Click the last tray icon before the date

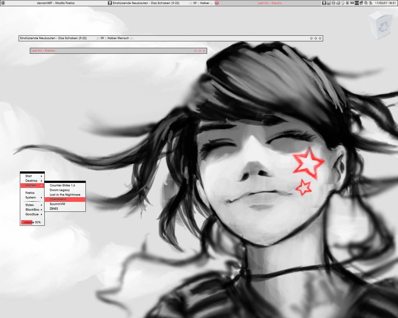[x=371, y=3]
